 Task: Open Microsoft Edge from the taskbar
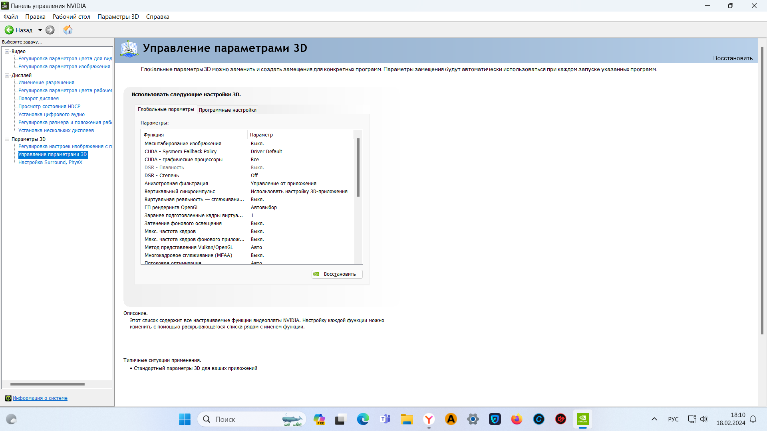[363, 419]
